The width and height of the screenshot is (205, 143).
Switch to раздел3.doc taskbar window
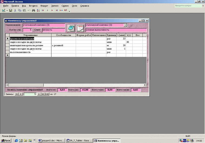[51, 141]
